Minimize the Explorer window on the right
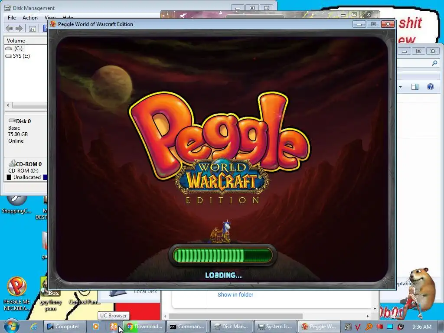The width and height of the screenshot is (444, 333). (404, 51)
